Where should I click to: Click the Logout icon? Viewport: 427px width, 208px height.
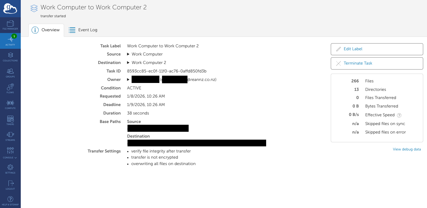pyautogui.click(x=10, y=185)
